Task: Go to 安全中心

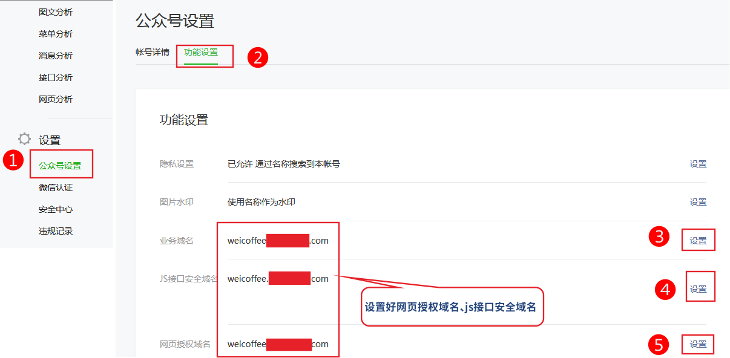Action: click(56, 209)
